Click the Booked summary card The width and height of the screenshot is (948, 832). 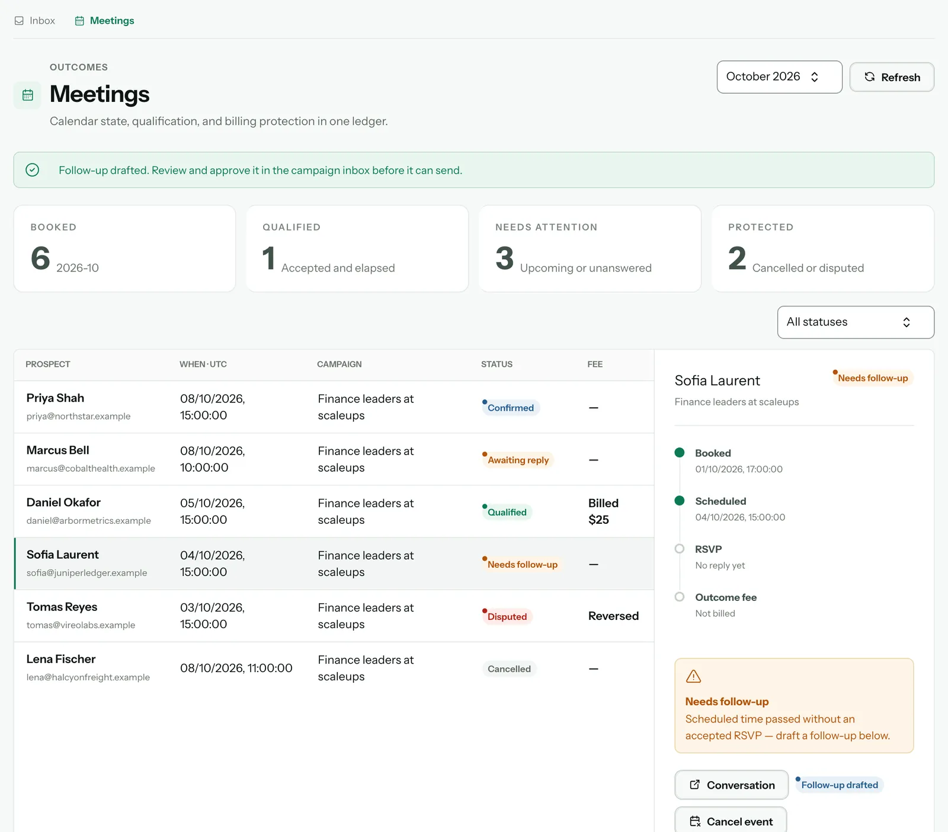click(124, 248)
